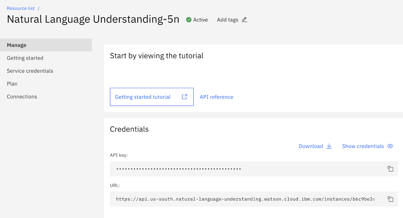Click the URL value field
This screenshot has height=218, width=403.
254,199
